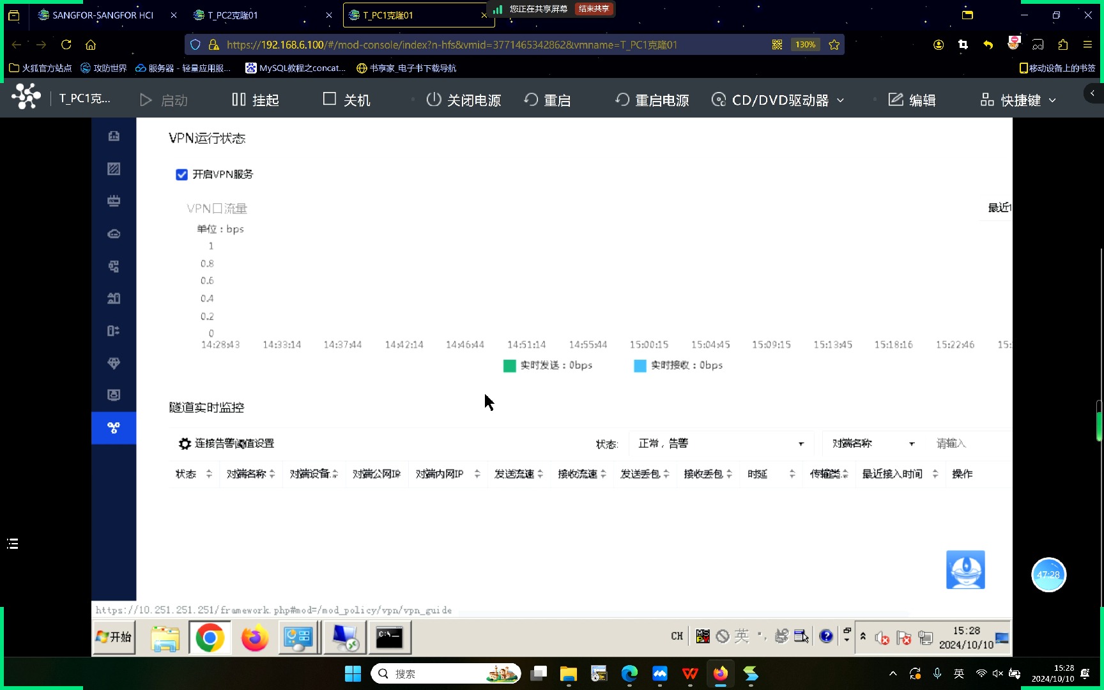The width and height of the screenshot is (1104, 690).
Task: Open file explorer folder in the VM taskbar
Action: pyautogui.click(x=165, y=638)
